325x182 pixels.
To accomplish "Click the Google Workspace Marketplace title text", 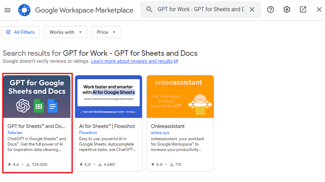I will [84, 10].
